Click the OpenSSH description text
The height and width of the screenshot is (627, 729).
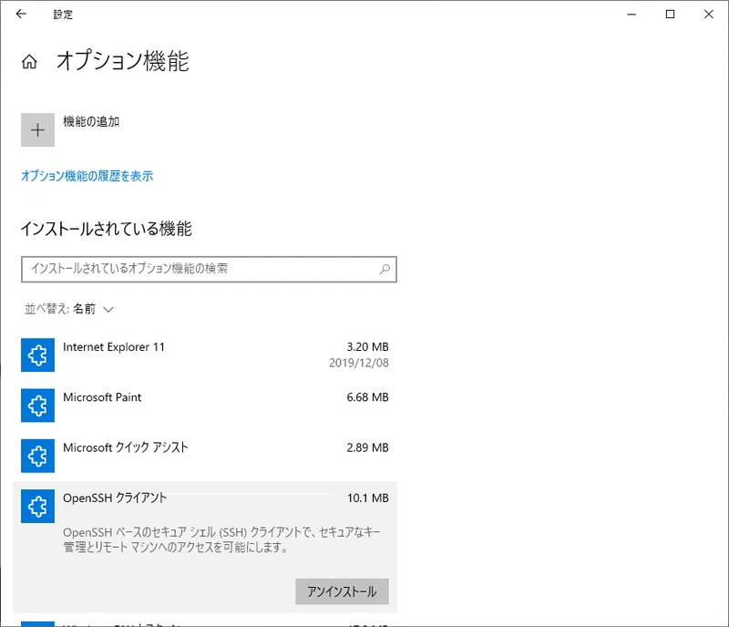[x=221, y=540]
